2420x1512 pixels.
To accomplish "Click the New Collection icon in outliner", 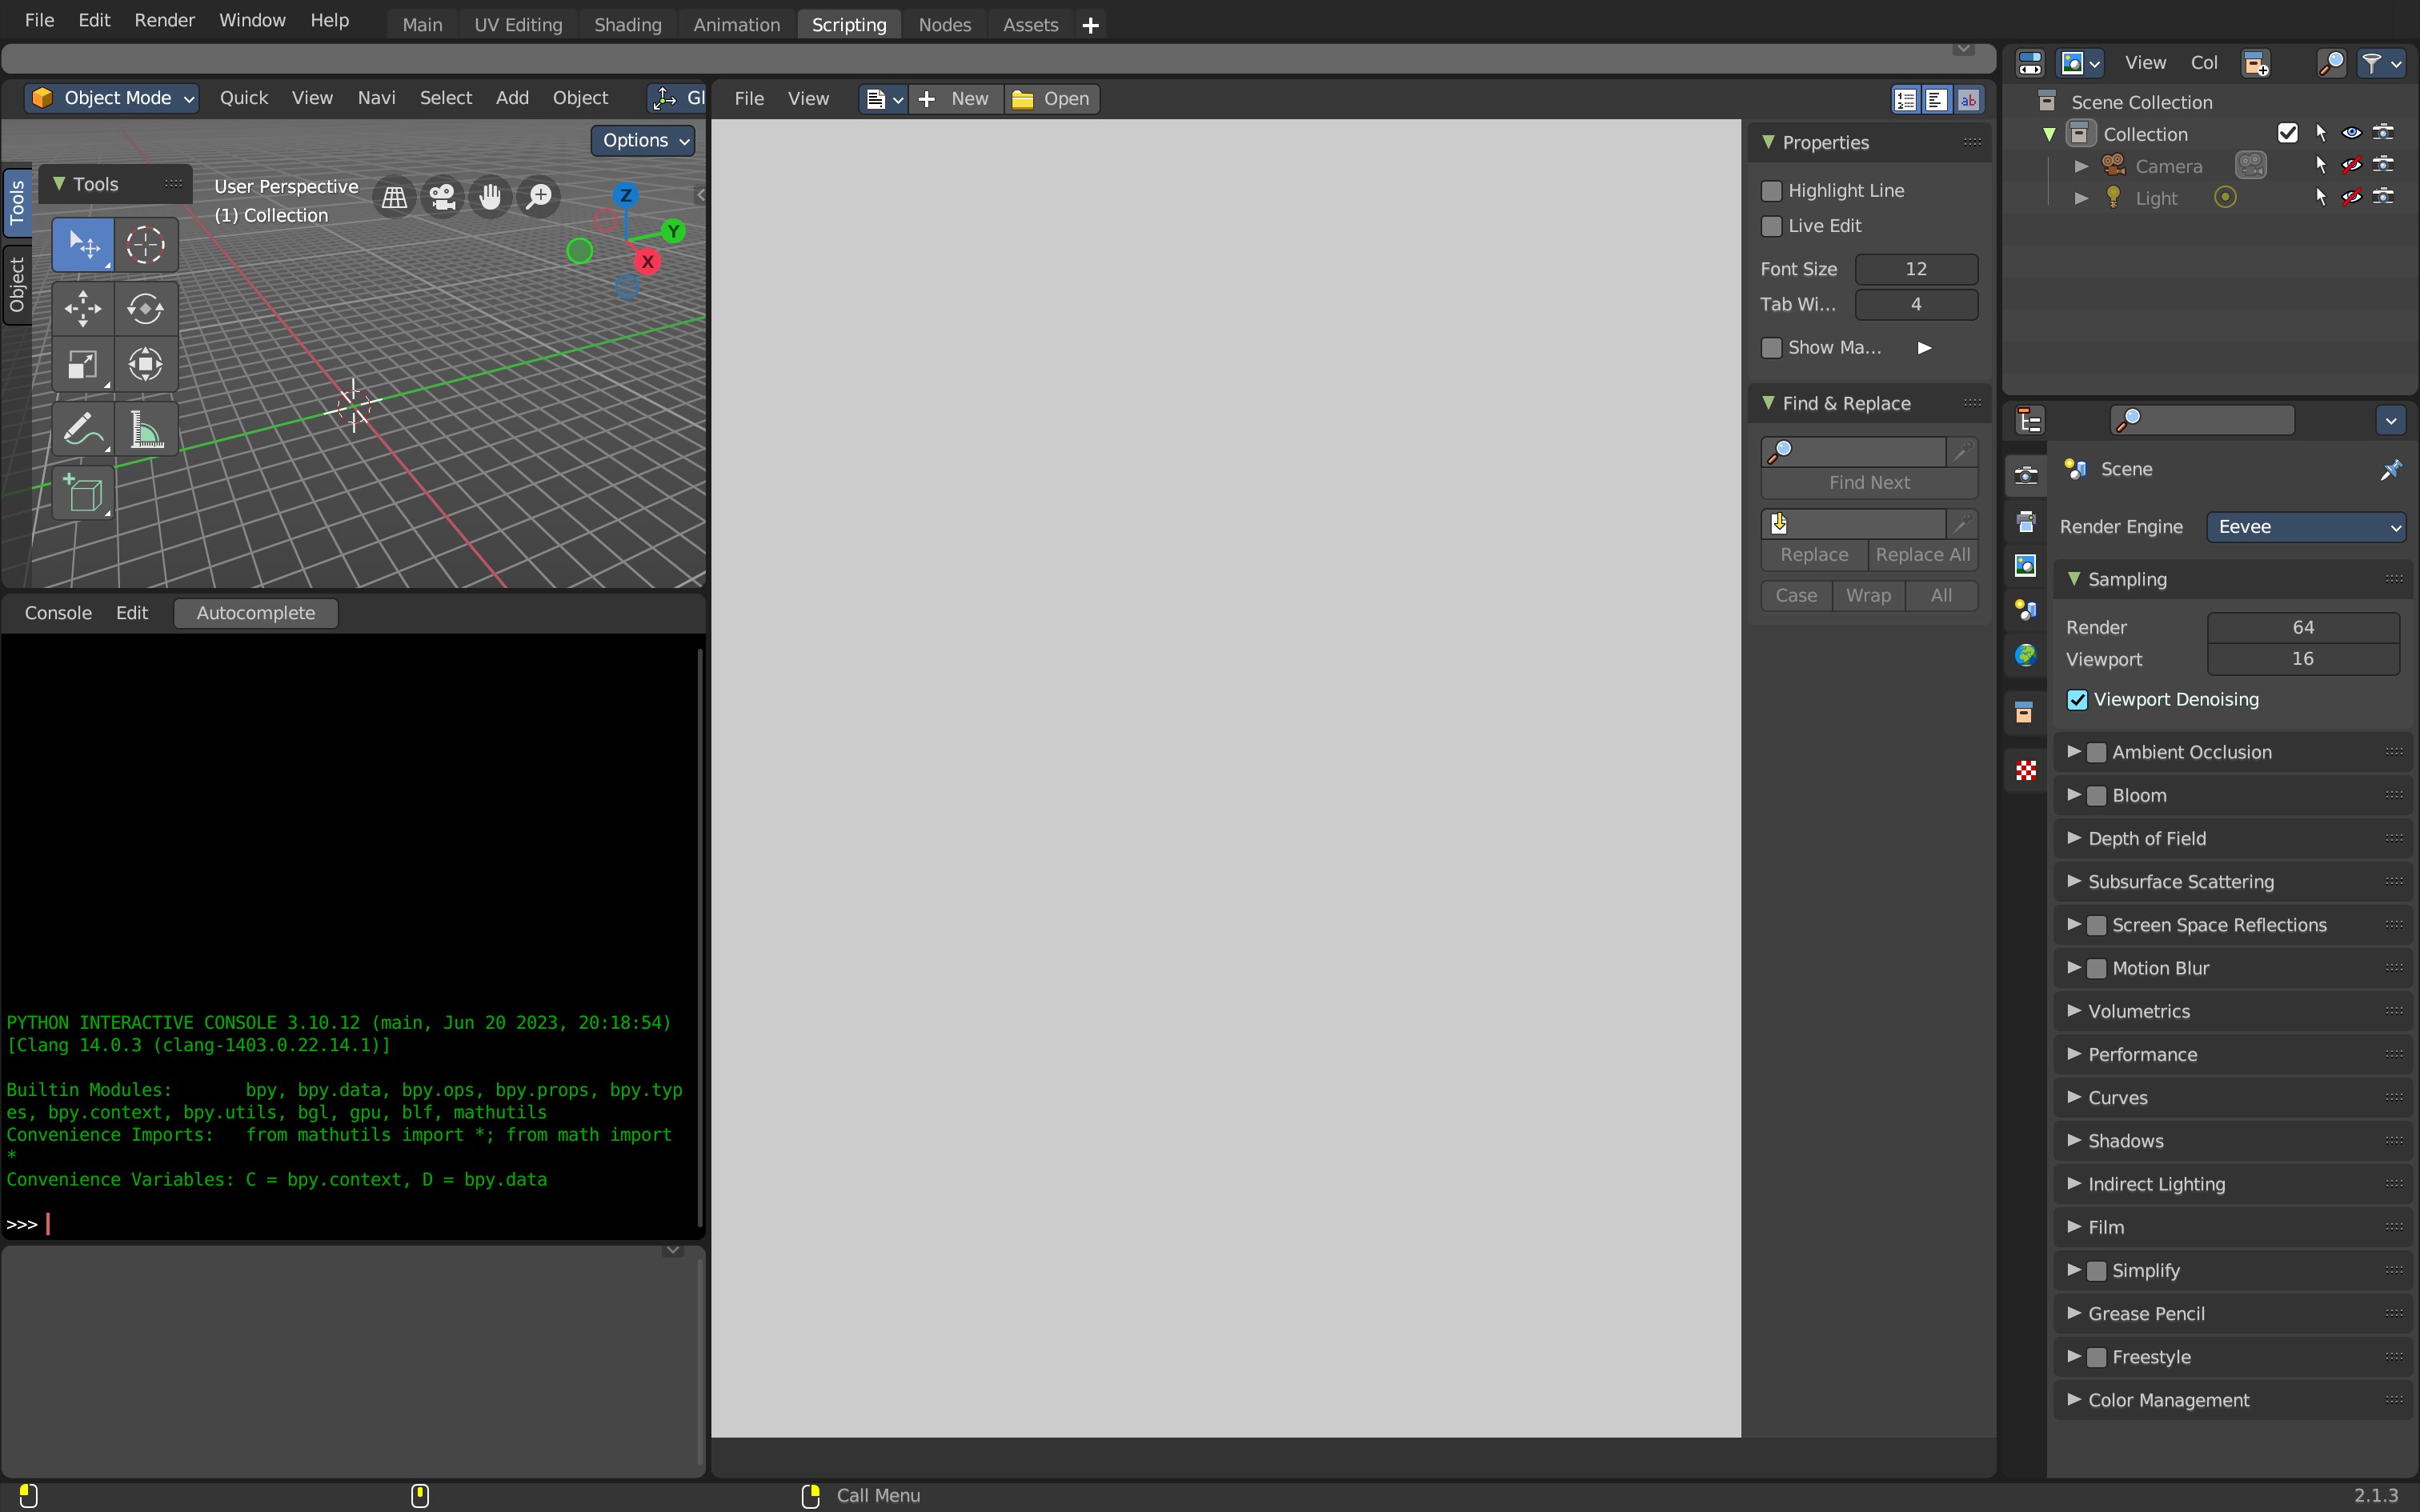I will pos(2256,62).
